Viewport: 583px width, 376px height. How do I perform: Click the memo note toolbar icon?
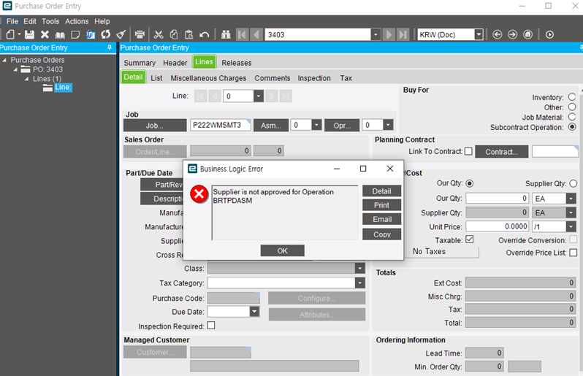(75, 34)
